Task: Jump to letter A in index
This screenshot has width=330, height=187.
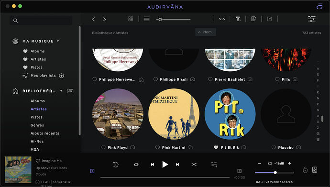Action: pos(318,69)
